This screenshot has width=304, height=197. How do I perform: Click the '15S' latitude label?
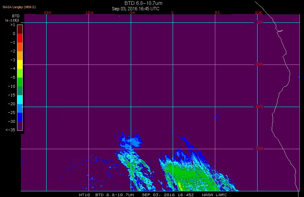click(259, 106)
